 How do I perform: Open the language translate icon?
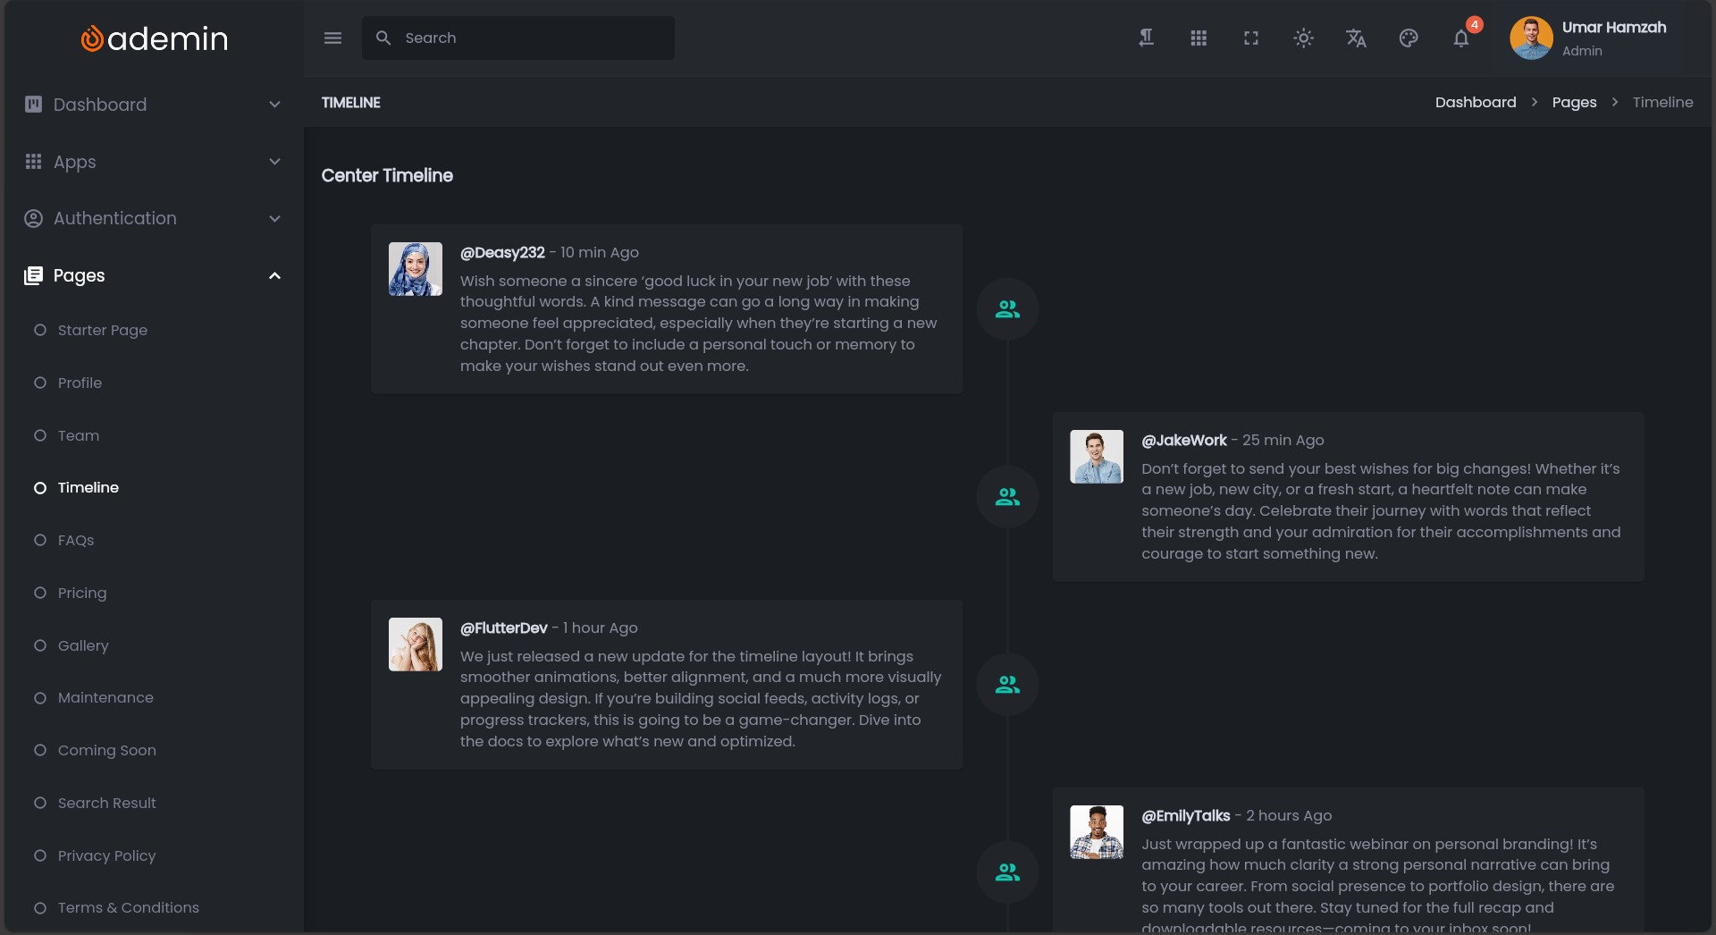tap(1356, 38)
